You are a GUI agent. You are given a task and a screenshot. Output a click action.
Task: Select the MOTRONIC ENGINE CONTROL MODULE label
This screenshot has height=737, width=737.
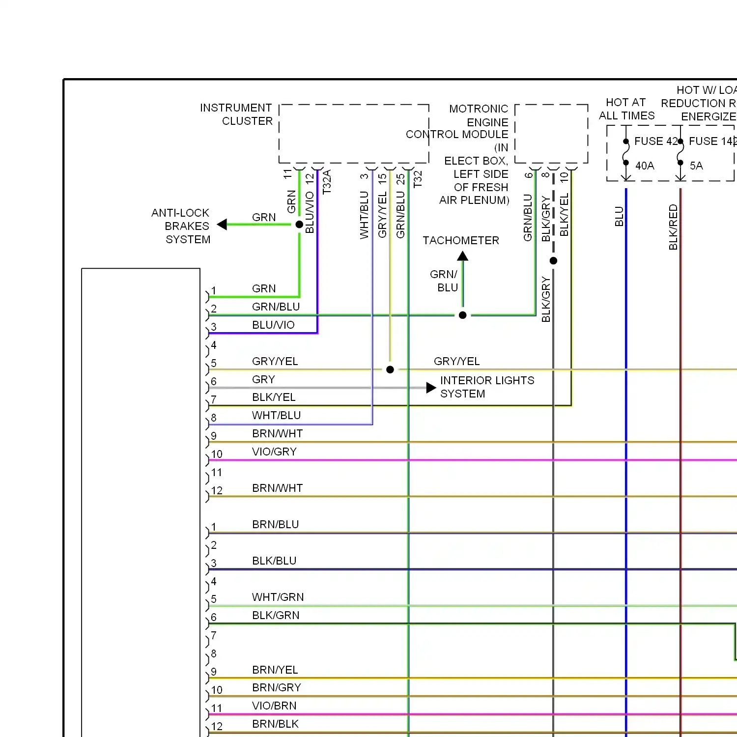pos(457,121)
